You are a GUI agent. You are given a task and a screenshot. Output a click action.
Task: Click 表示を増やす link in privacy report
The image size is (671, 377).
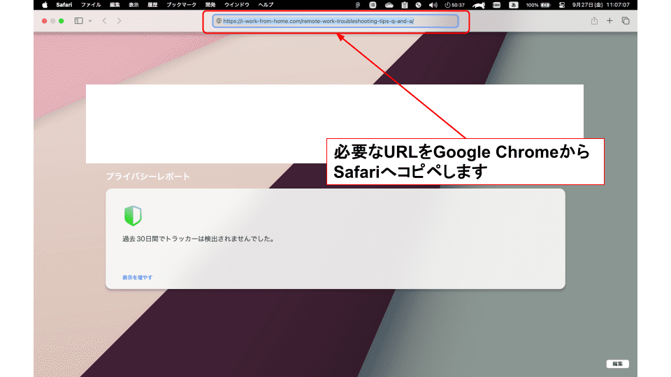point(137,277)
